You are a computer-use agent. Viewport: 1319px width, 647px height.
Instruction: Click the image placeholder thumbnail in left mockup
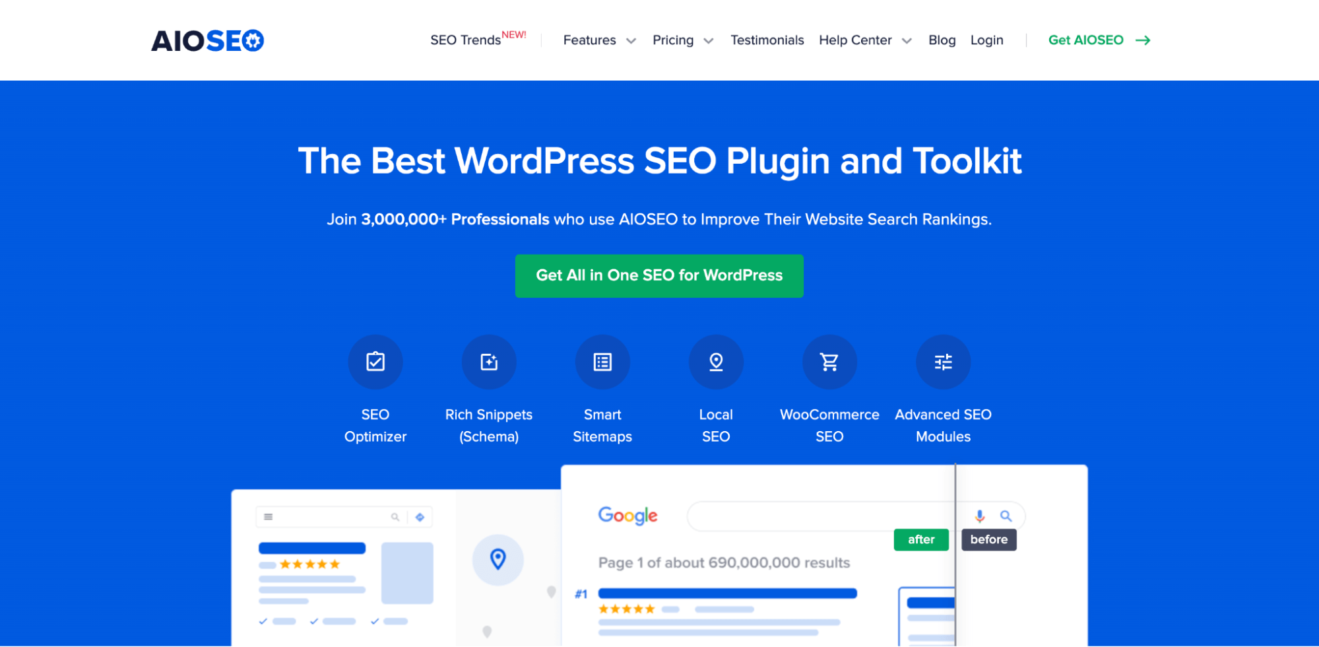[407, 573]
